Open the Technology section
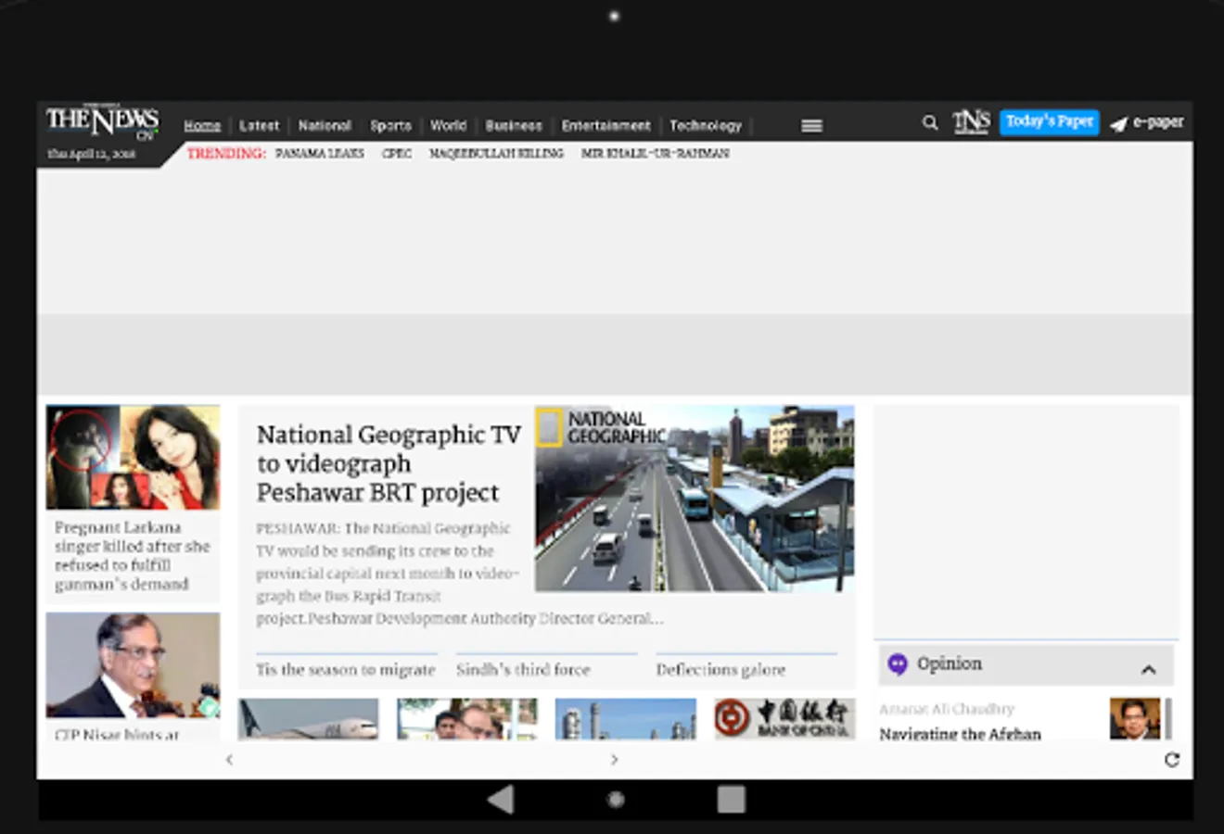 pyautogui.click(x=705, y=126)
